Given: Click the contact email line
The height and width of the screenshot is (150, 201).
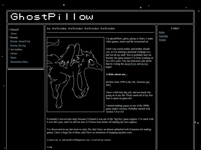Looking at the screenshot, I should [x=79, y=140].
